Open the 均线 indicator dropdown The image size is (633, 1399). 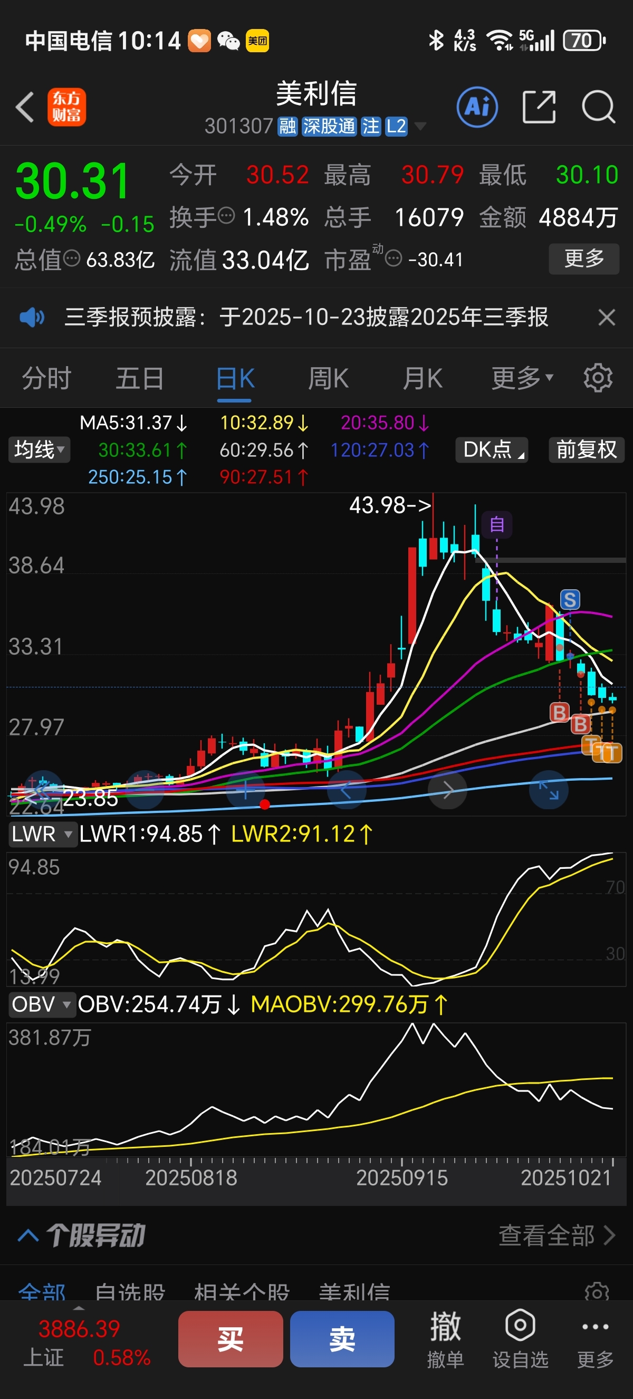pyautogui.click(x=39, y=449)
